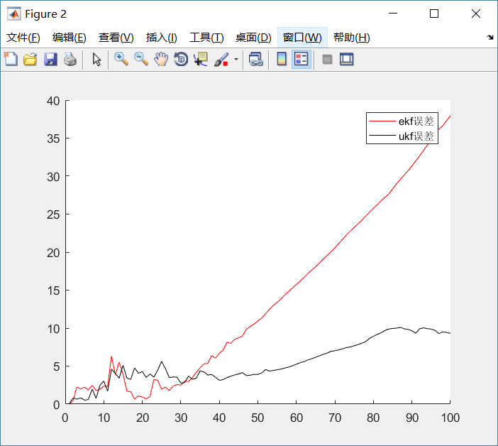Image resolution: width=498 pixels, height=446 pixels.
Task: Open the 编辑(E) menu
Action: [70, 38]
